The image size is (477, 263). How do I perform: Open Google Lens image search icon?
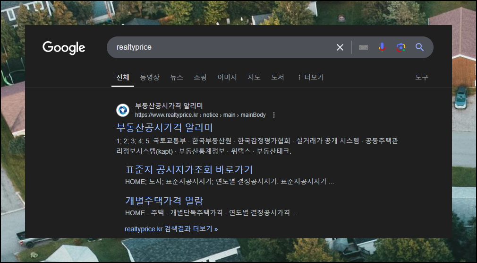point(400,47)
